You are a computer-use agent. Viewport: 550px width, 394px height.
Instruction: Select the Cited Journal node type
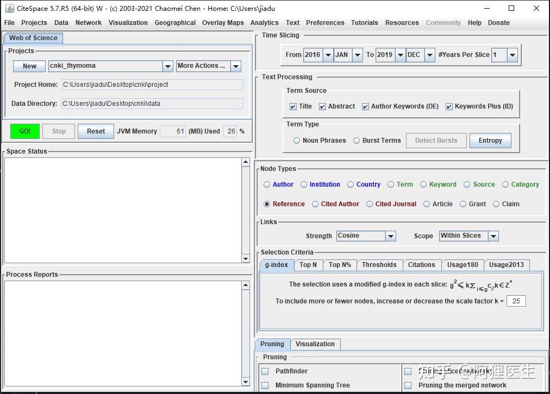(370, 204)
